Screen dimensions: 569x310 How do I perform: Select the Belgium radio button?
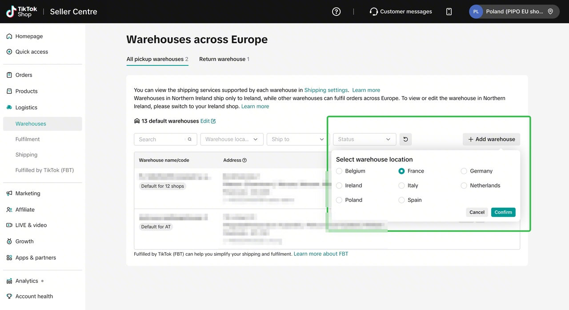coord(339,171)
